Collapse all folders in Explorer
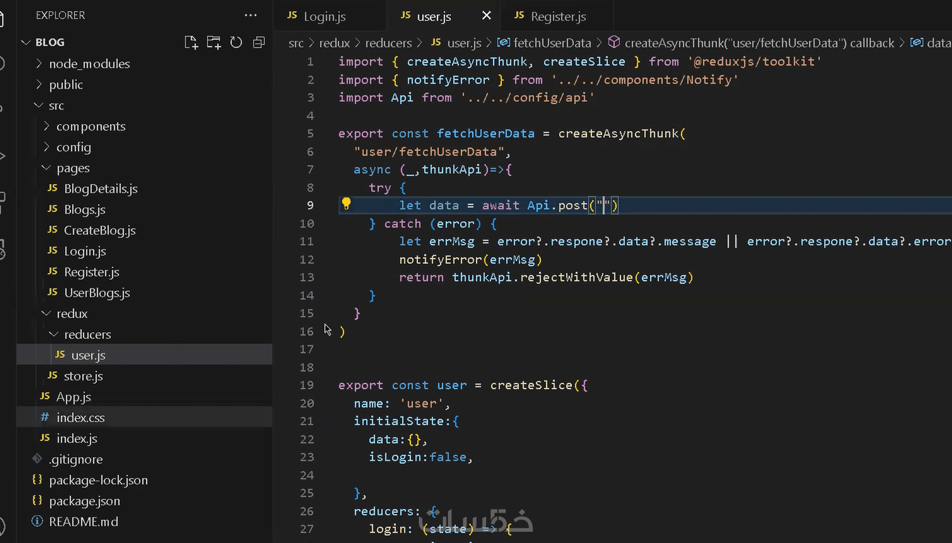The image size is (952, 543). [259, 43]
